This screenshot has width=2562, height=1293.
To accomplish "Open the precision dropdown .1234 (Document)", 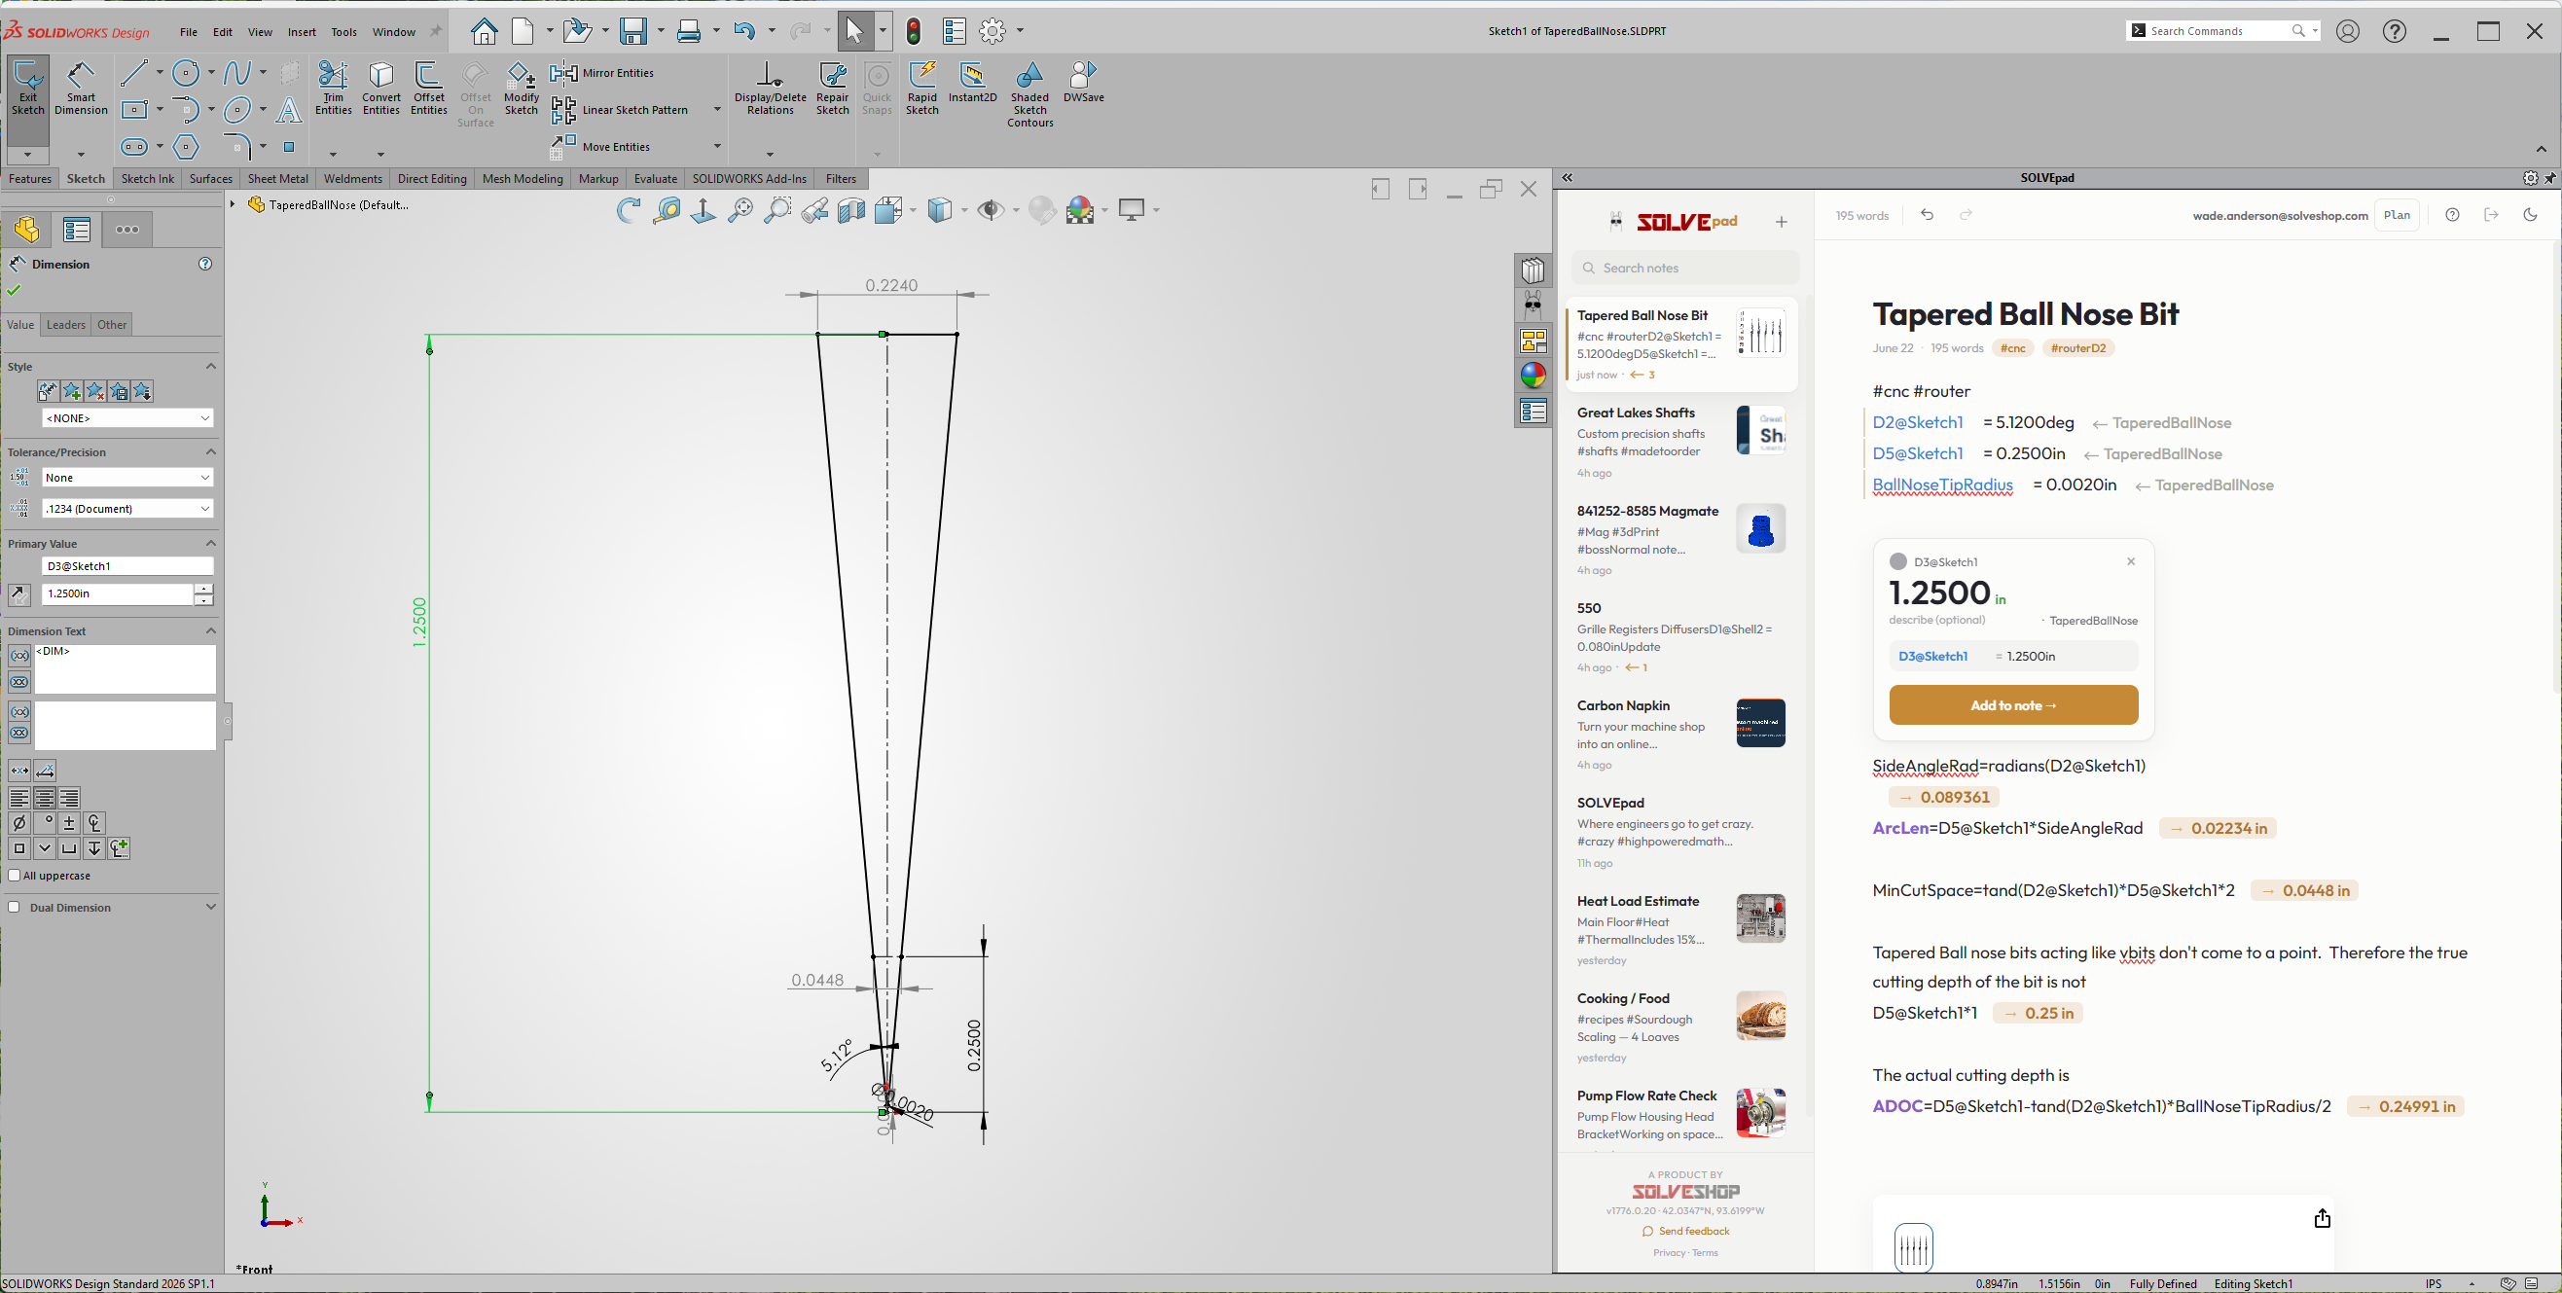I will point(127,508).
